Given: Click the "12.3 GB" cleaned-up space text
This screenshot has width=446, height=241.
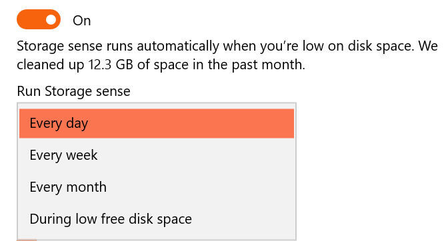Looking at the screenshot, I should click(x=111, y=65).
